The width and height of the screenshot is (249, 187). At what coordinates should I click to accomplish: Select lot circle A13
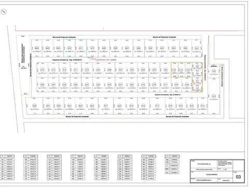(53, 70)
